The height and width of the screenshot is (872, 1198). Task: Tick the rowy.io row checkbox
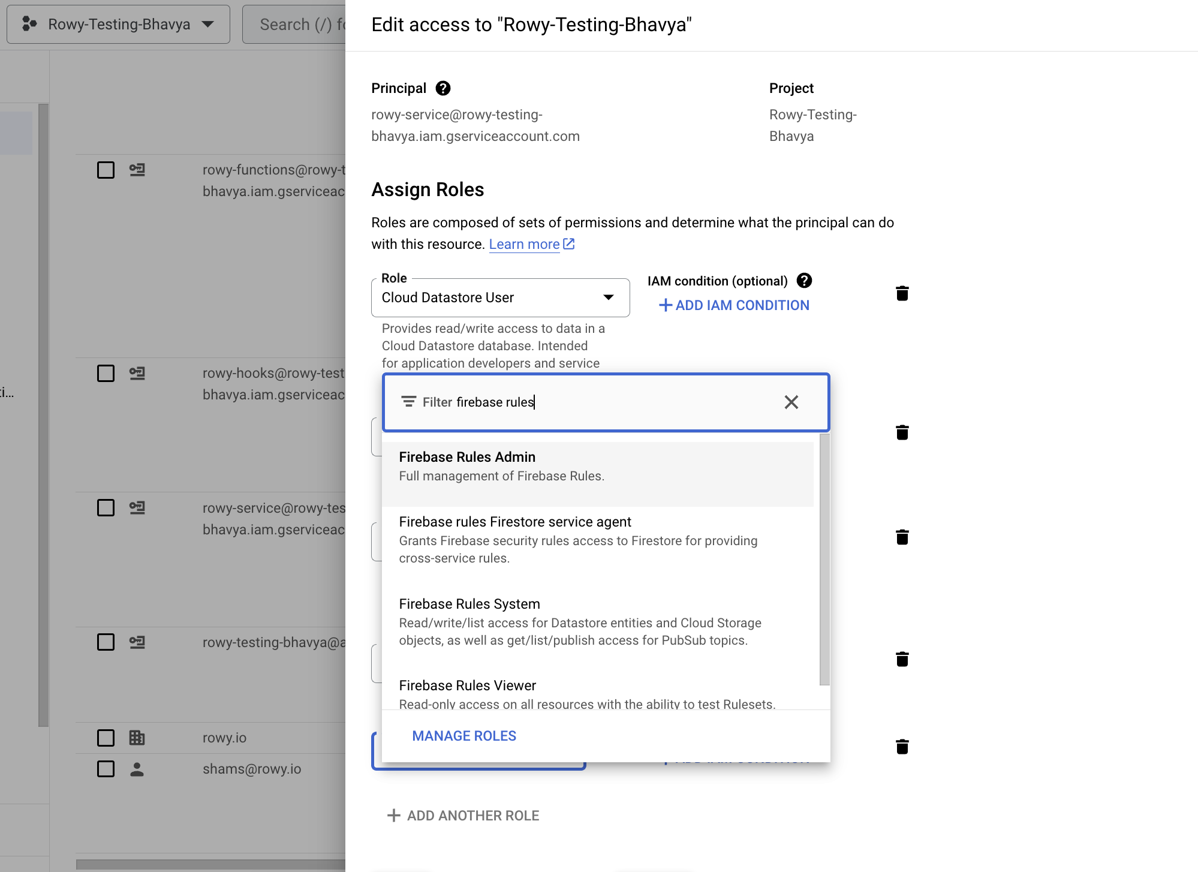click(106, 738)
